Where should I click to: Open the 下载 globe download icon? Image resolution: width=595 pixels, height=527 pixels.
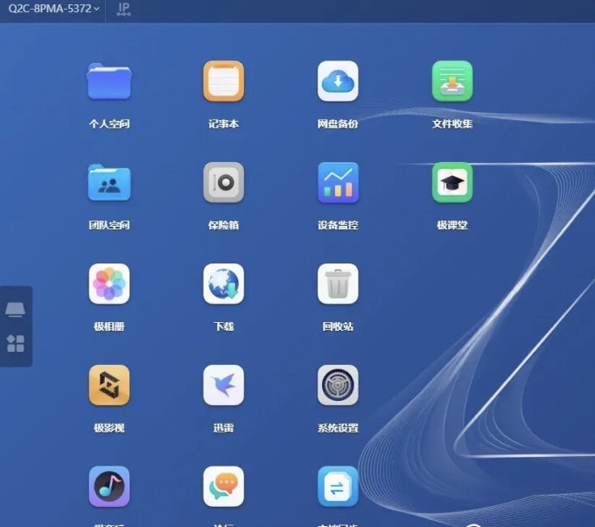223,284
